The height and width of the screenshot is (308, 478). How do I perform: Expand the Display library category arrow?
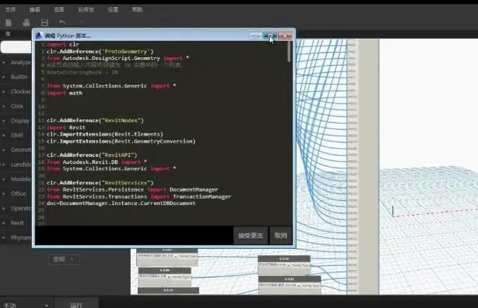[x=4, y=121]
